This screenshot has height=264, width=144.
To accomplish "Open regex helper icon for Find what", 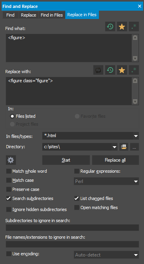I will [x=134, y=26].
